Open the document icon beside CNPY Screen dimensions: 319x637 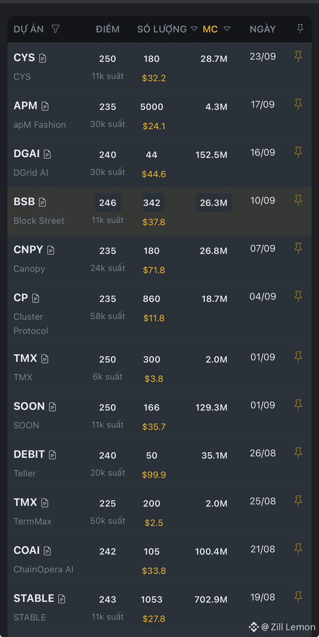(51, 250)
